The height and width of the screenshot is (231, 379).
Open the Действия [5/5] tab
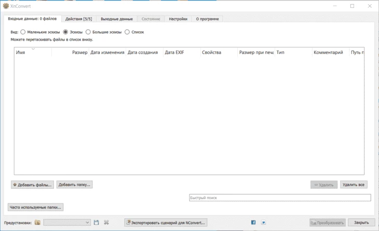pyautogui.click(x=79, y=19)
